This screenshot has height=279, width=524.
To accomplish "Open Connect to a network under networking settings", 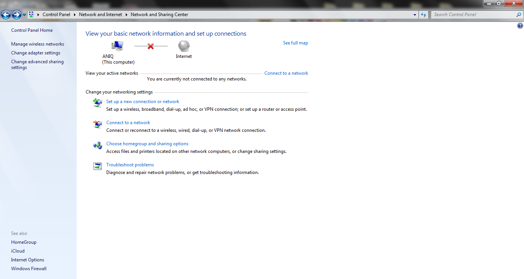I will [128, 123].
